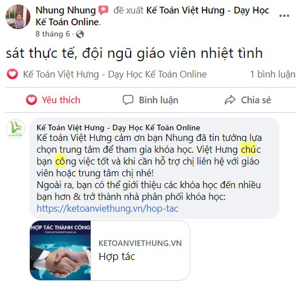This screenshot has width=299, height=283.
Task: Open Kế Toán Việt Hưng commenter avatar
Action: tap(15, 129)
